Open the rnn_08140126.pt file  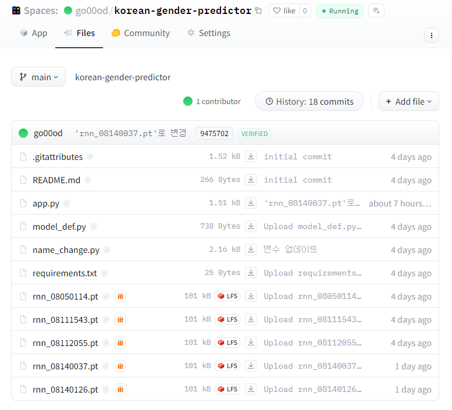pyautogui.click(x=65, y=390)
